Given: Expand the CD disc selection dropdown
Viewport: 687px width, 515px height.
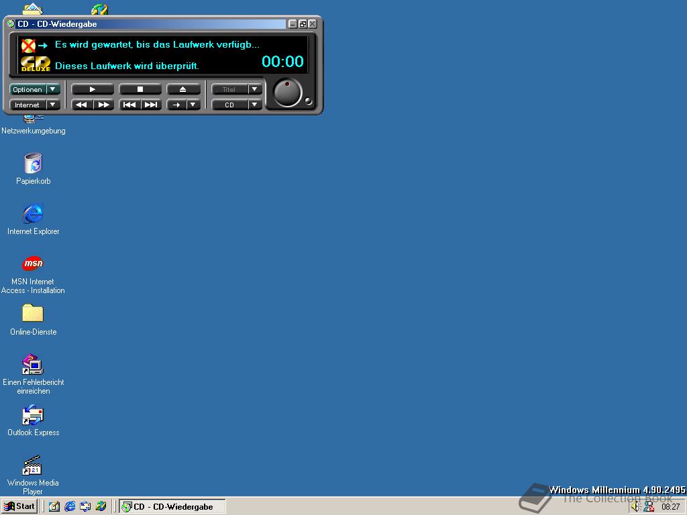Looking at the screenshot, I should click(x=254, y=105).
